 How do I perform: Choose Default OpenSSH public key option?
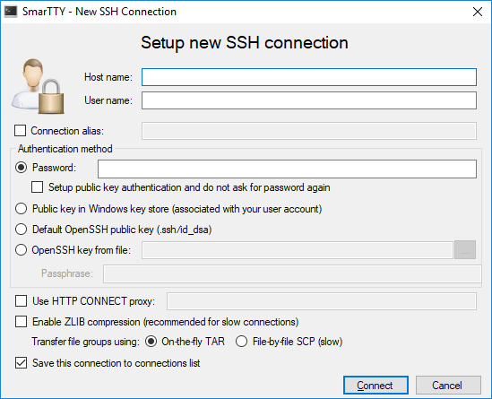tap(21, 230)
